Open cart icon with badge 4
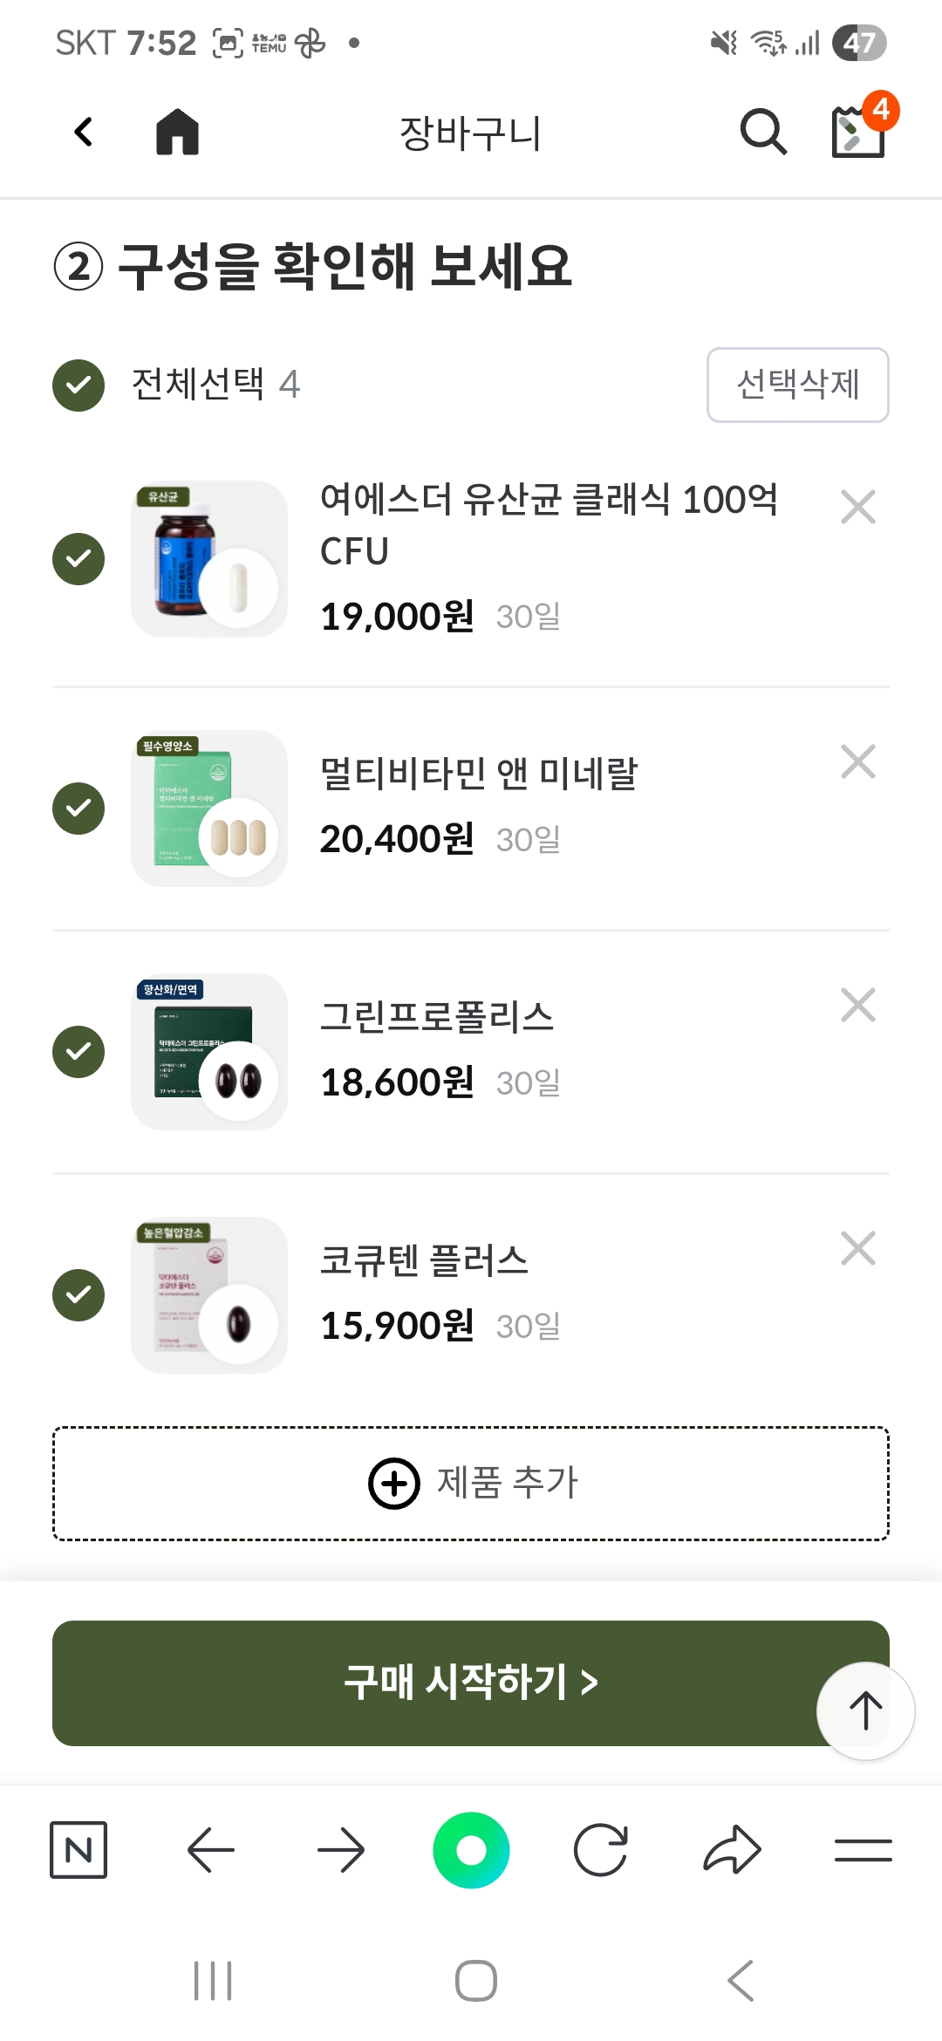 click(x=859, y=131)
